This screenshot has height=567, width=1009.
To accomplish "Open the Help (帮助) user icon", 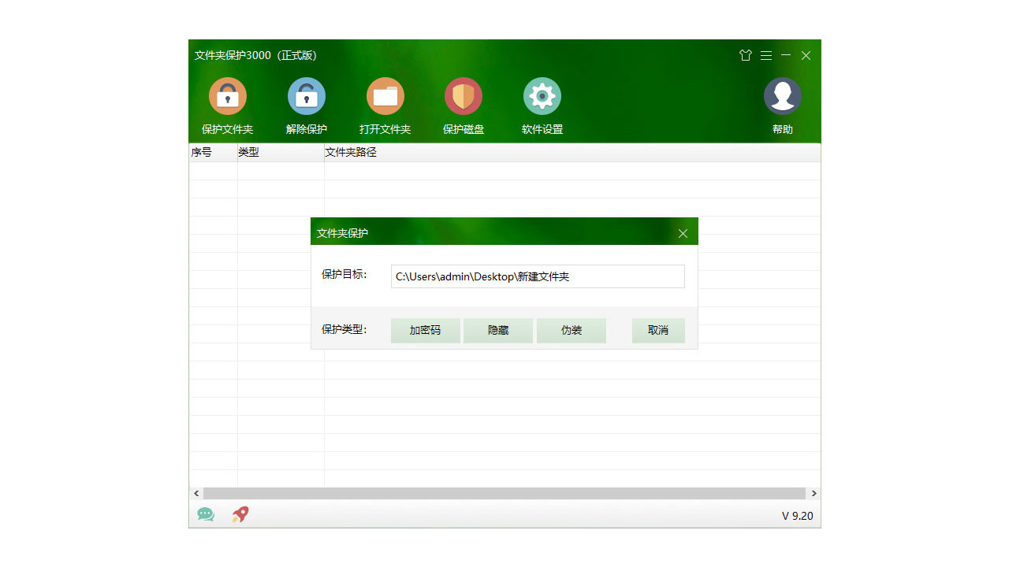I will pos(783,96).
